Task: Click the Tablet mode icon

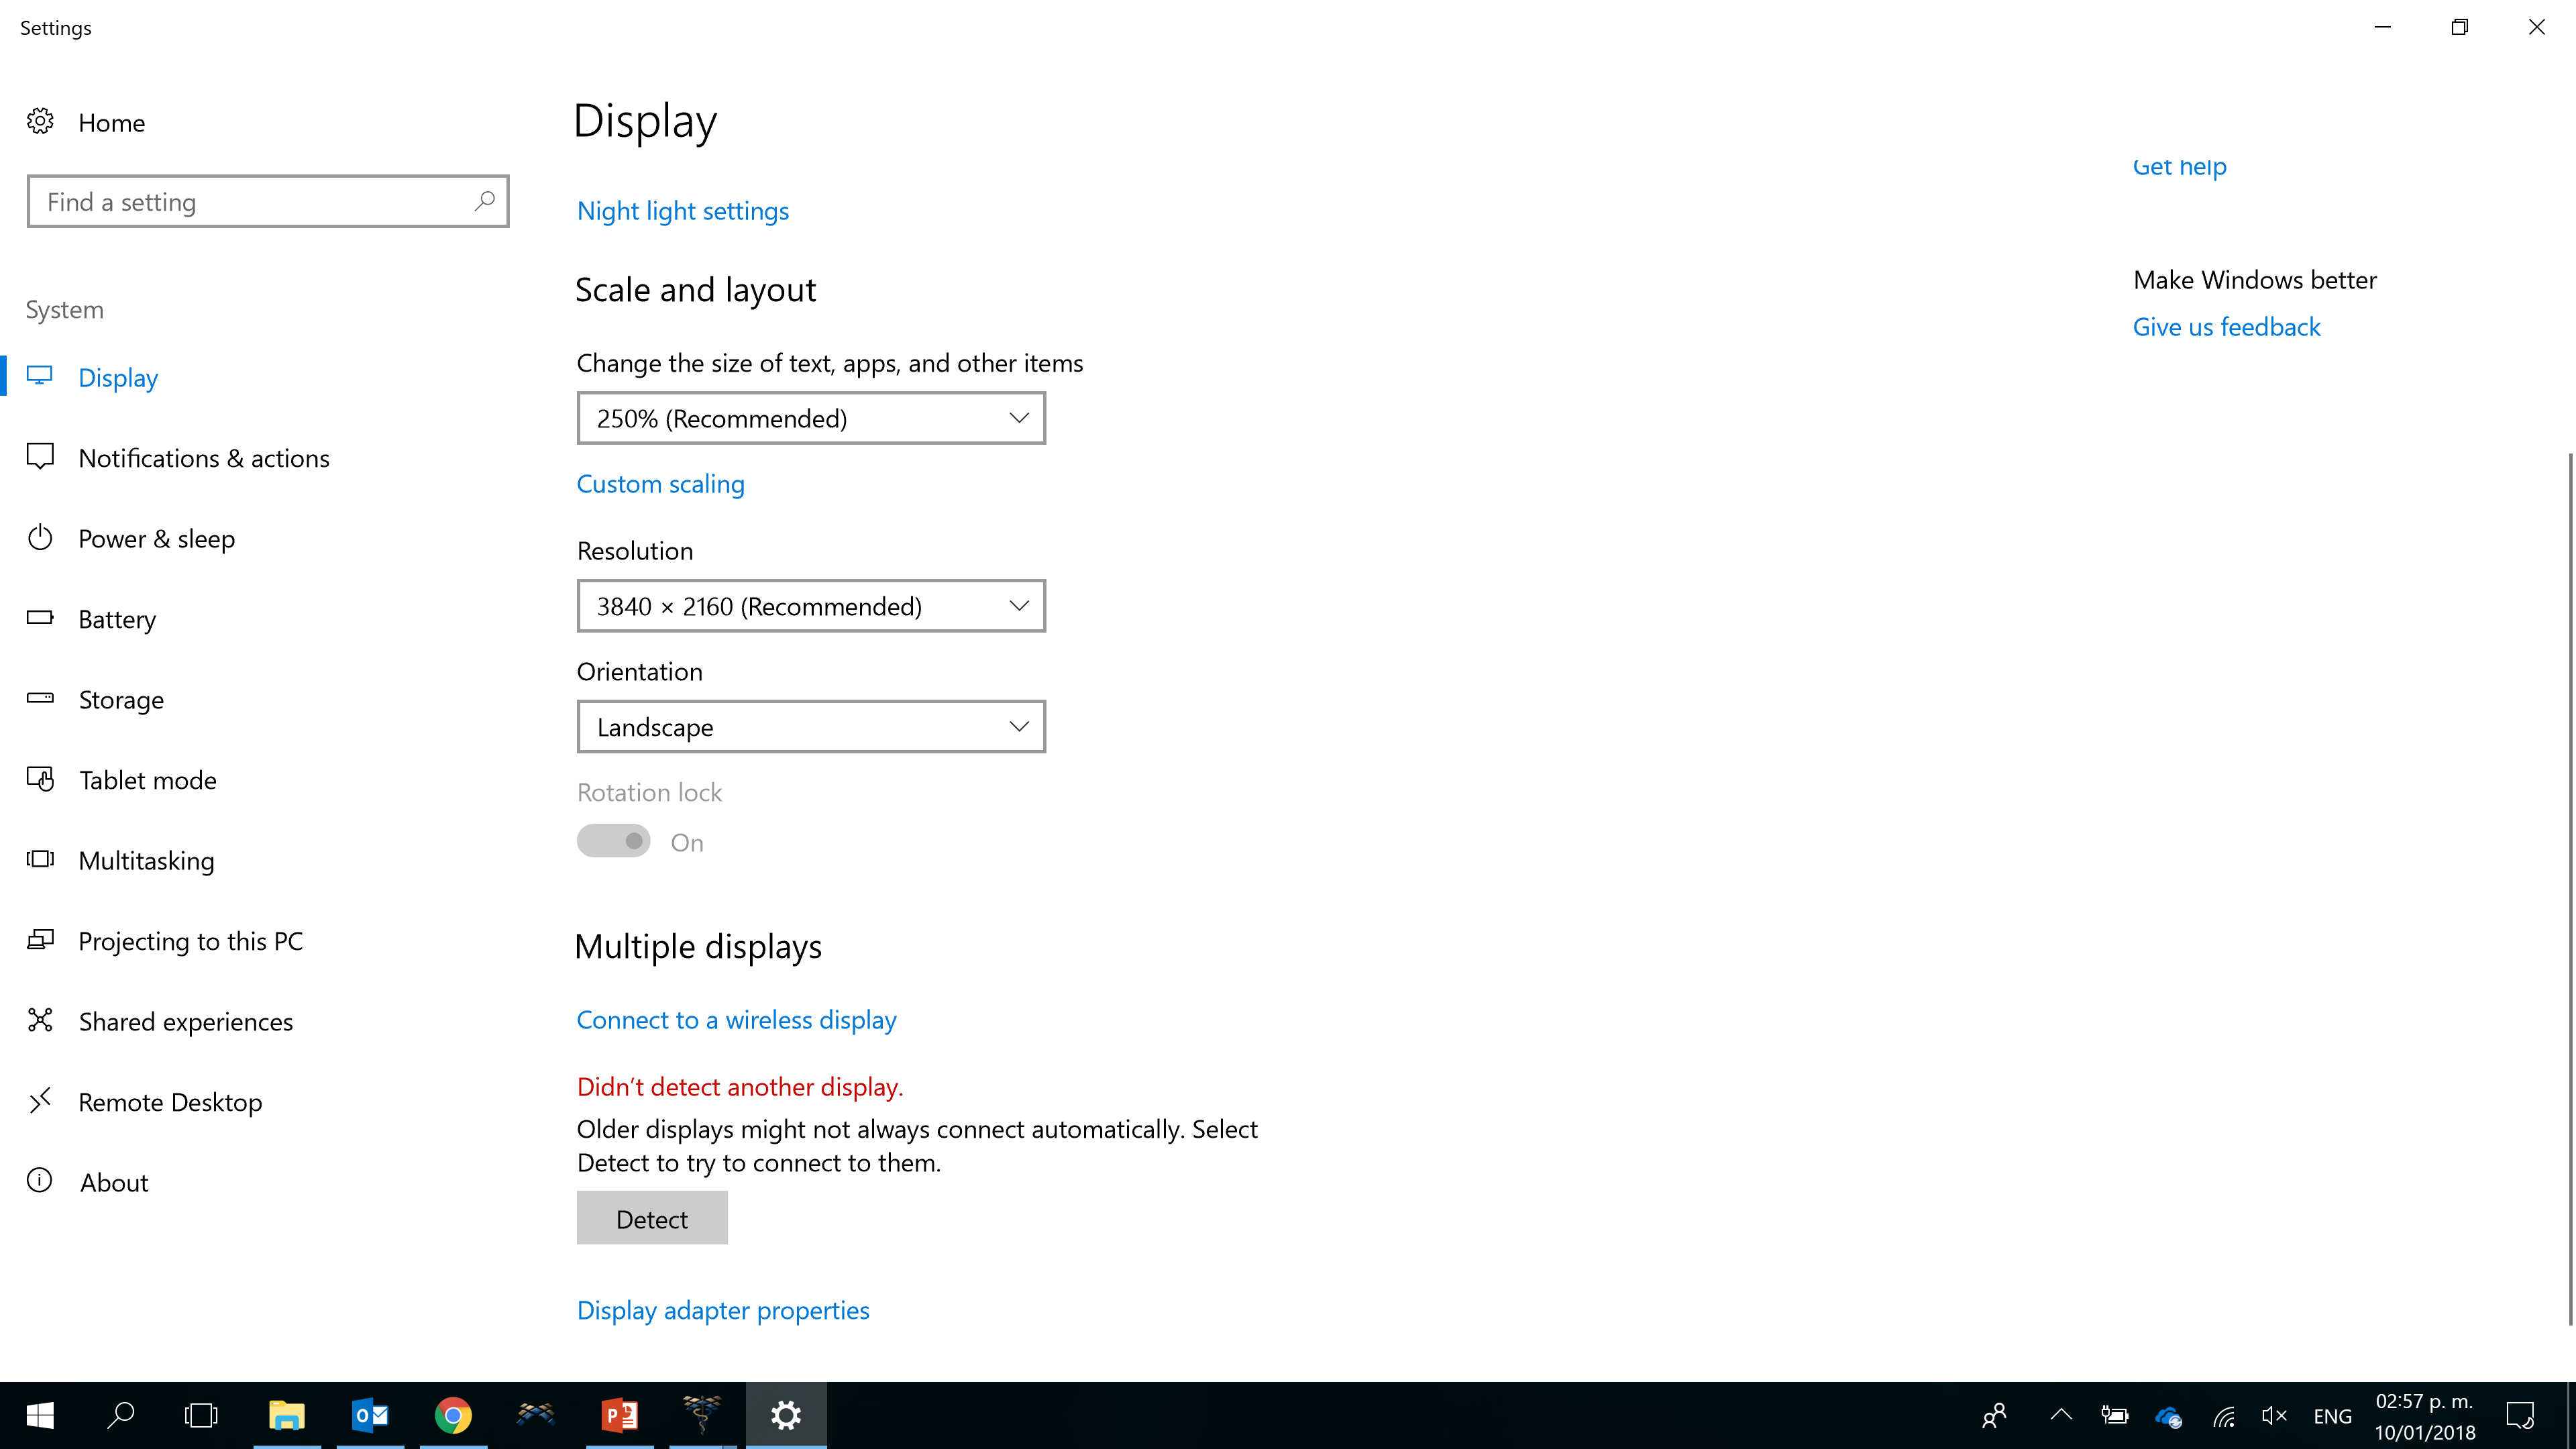Action: (40, 779)
